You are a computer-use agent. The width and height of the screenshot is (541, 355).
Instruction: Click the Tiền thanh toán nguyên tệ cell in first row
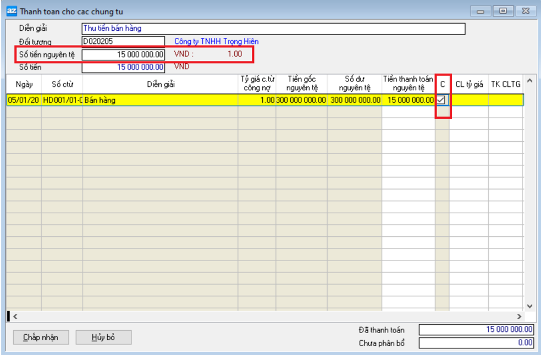click(x=408, y=100)
